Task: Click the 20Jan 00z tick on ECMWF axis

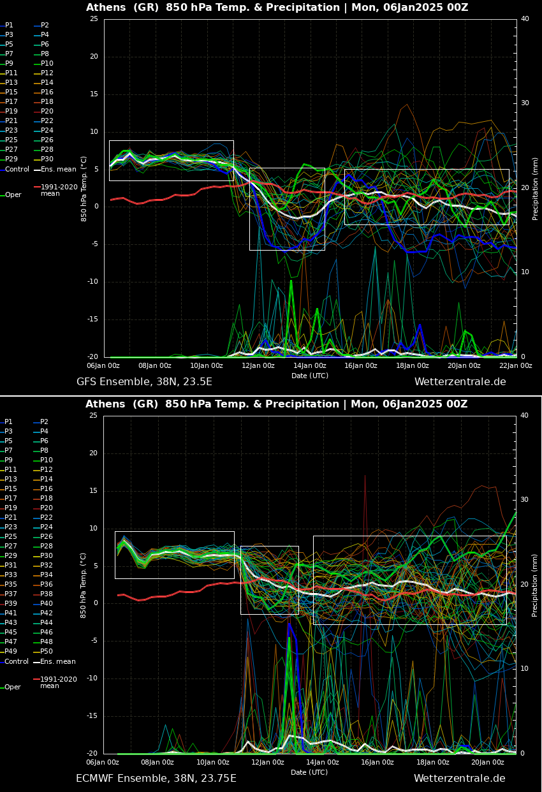Action: coord(487,763)
